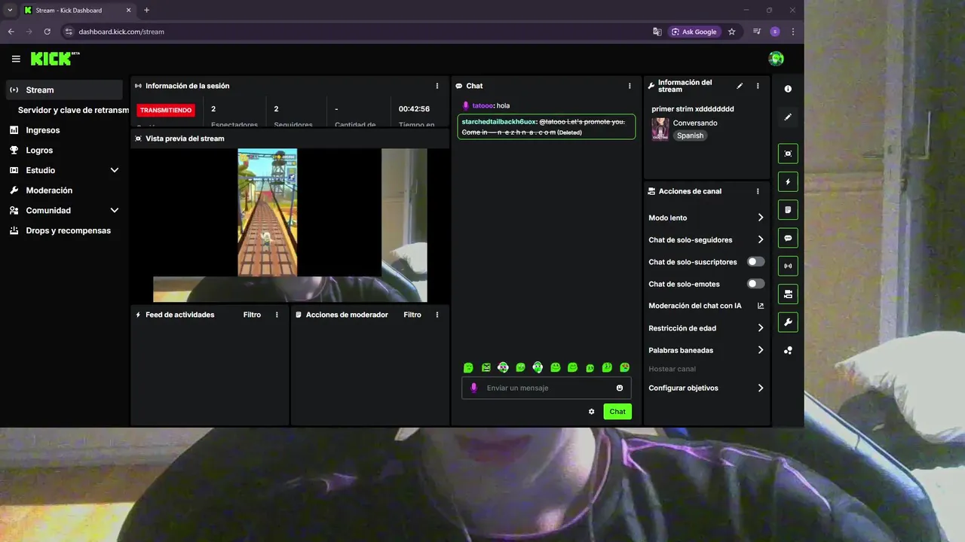Pick the angry green emote above message box
The image size is (965, 542).
coord(486,367)
